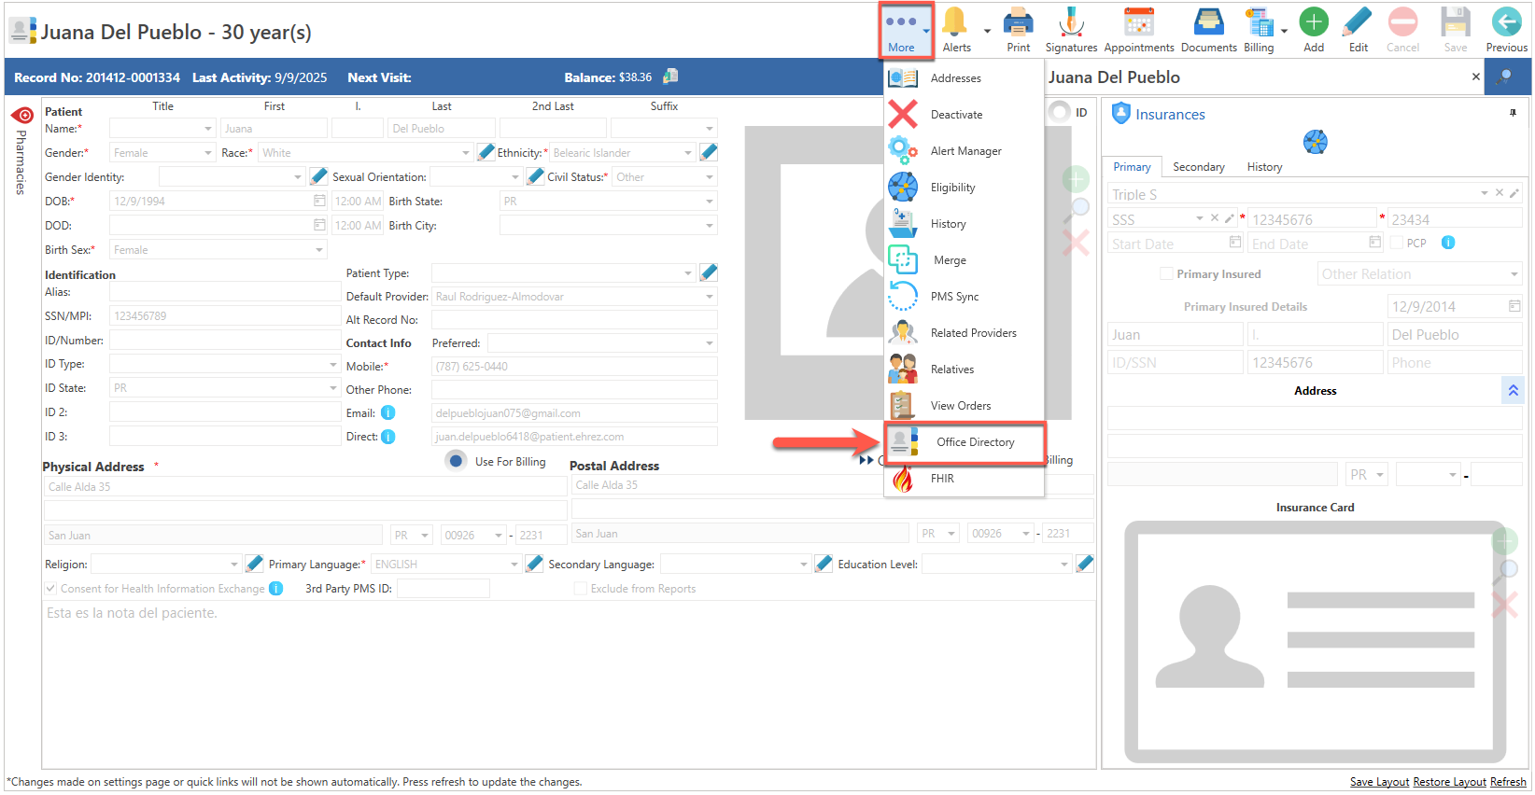1535x795 pixels.
Task: Choose View Orders menu item
Action: pyautogui.click(x=964, y=406)
